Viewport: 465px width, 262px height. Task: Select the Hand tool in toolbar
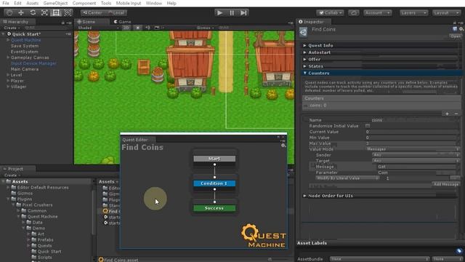pos(9,13)
